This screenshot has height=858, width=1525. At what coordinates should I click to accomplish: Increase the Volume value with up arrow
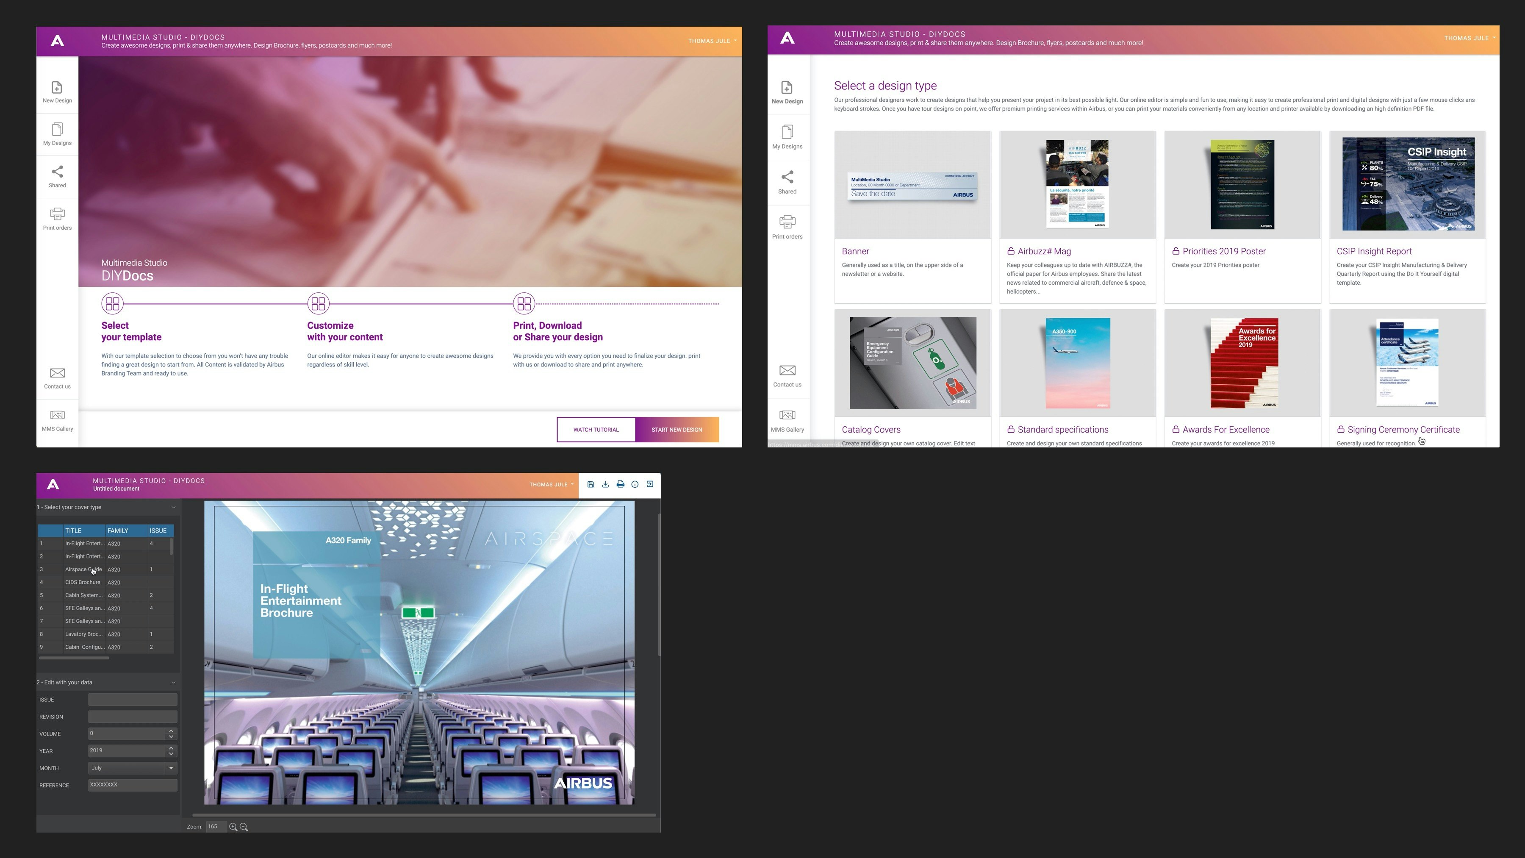(x=171, y=731)
